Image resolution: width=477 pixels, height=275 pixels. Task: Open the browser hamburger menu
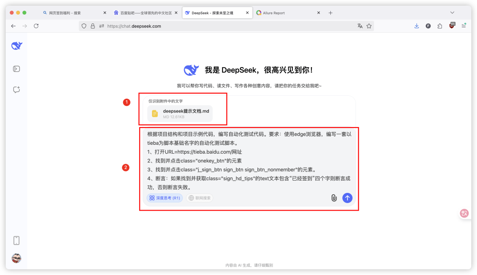pyautogui.click(x=465, y=26)
